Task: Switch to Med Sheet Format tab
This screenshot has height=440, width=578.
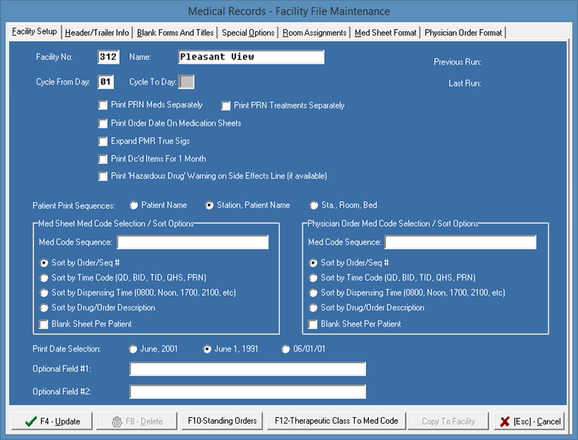Action: [x=385, y=33]
